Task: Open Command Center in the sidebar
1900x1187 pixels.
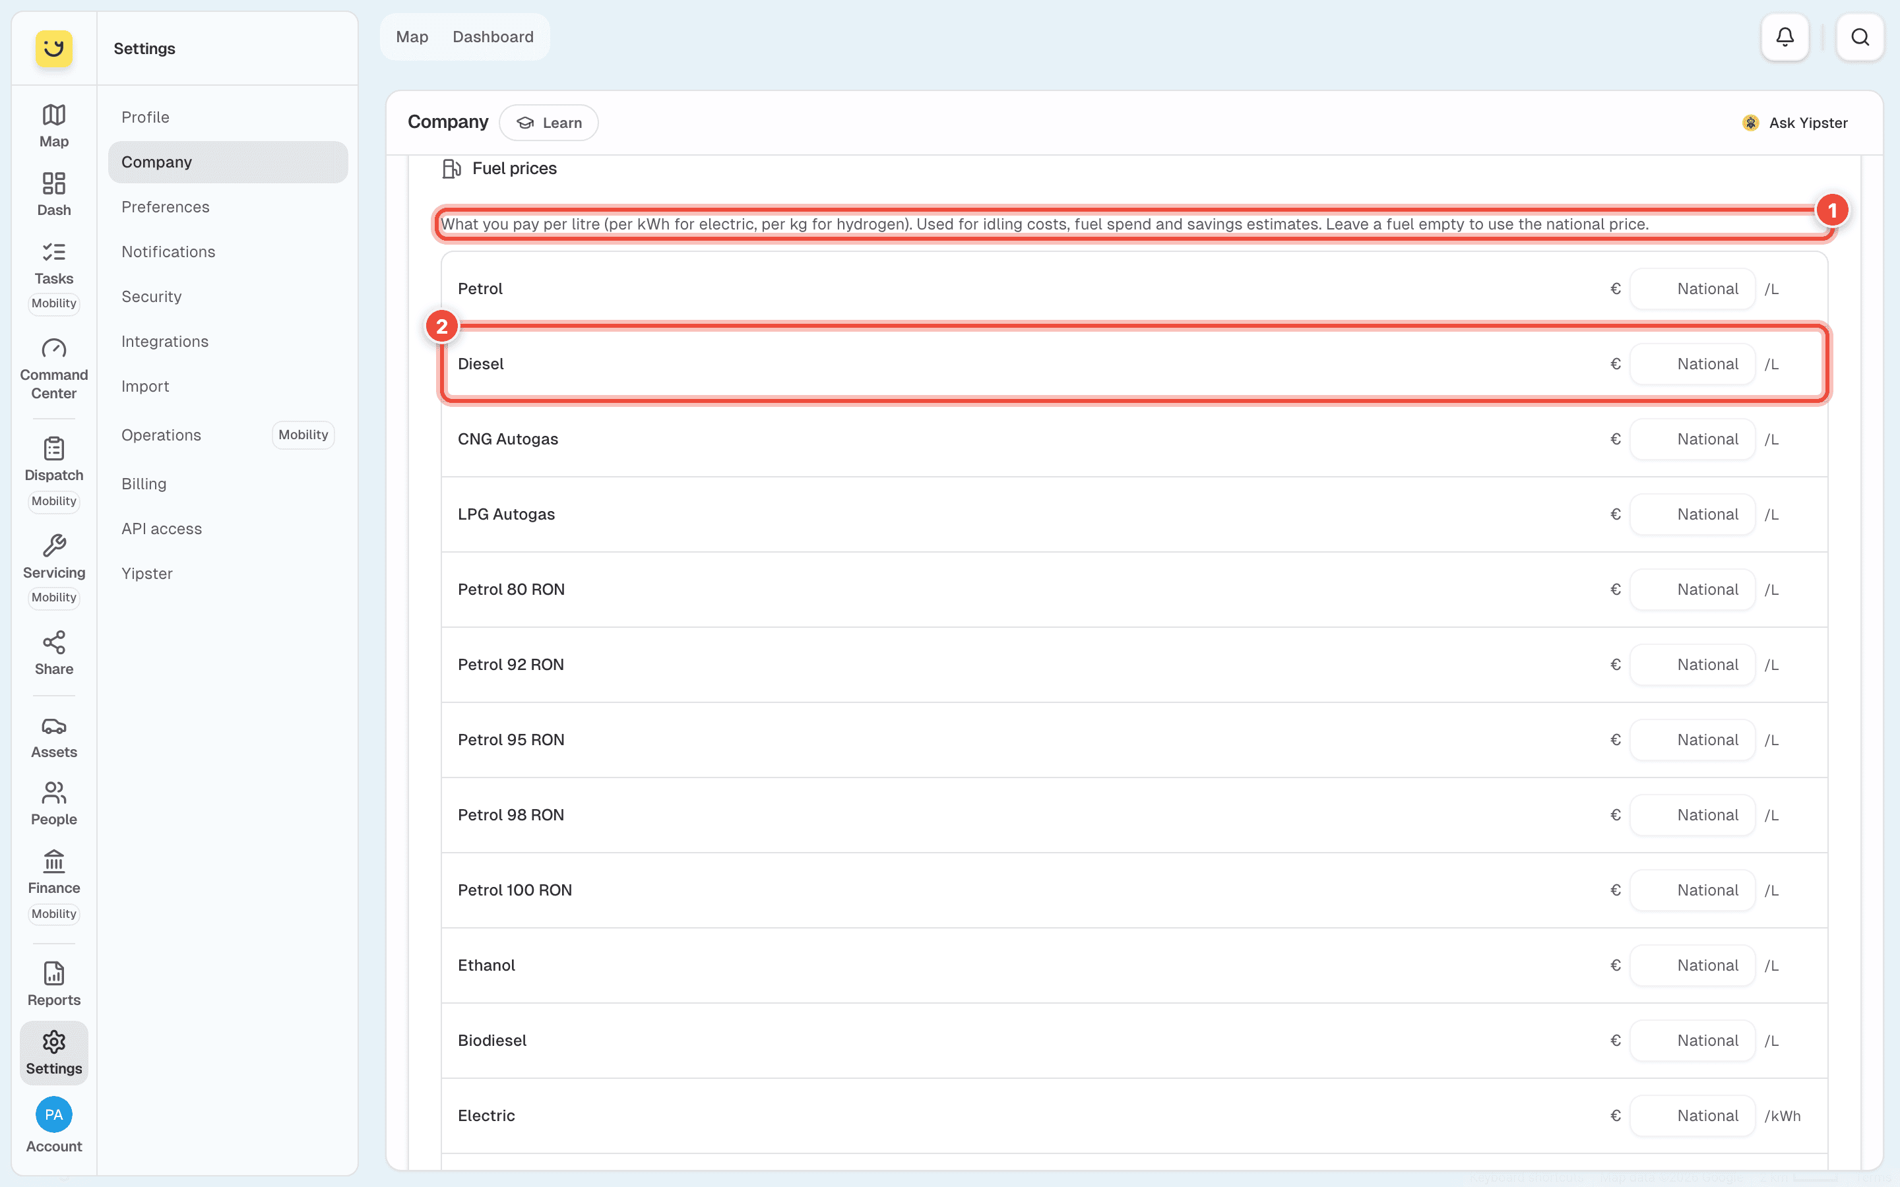Action: (x=53, y=369)
